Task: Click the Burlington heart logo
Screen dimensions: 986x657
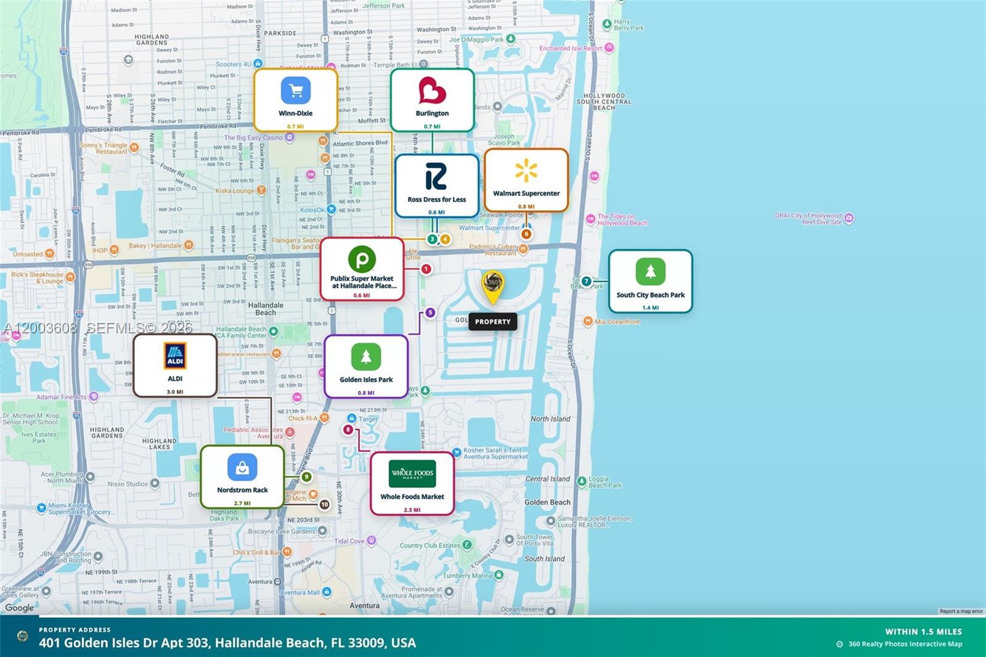Action: (x=432, y=91)
